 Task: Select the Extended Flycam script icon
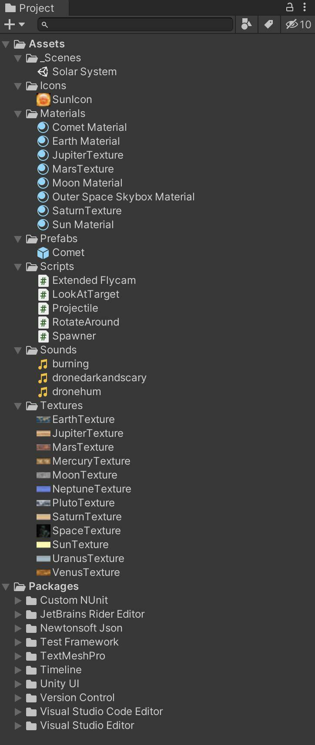43,280
